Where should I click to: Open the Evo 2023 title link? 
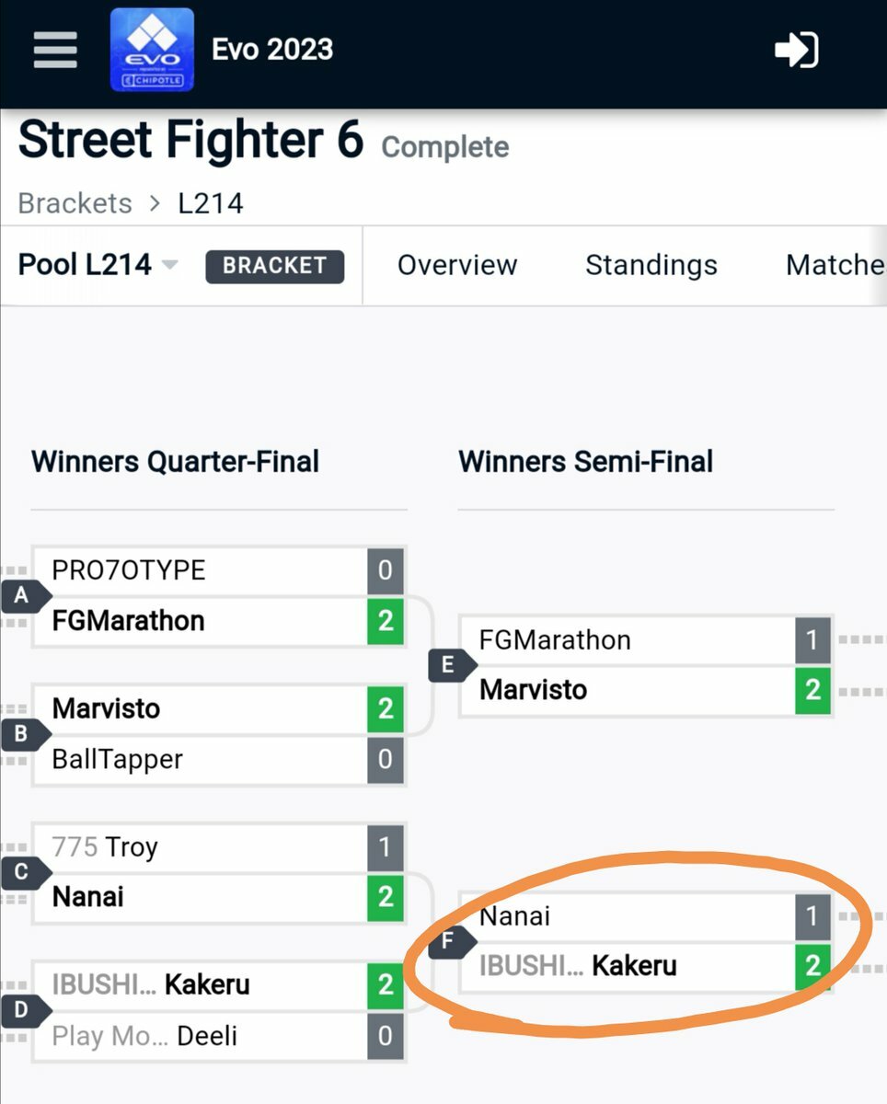[272, 50]
